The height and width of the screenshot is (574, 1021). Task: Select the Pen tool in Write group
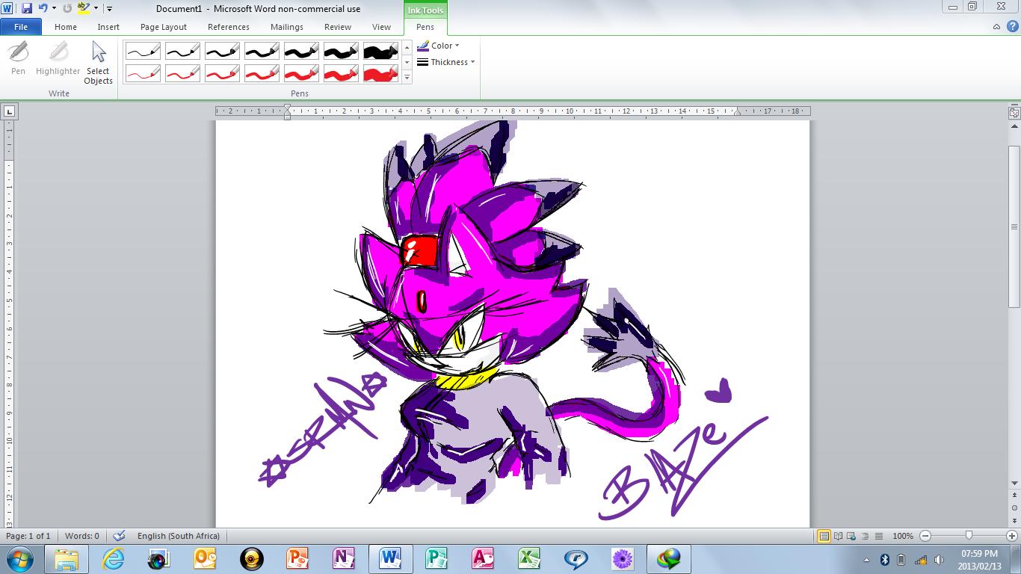[x=18, y=58]
